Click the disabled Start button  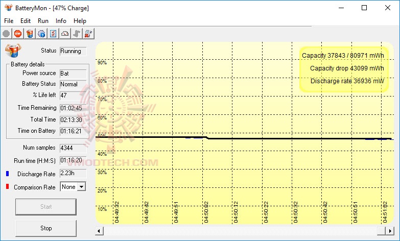[x=46, y=207]
